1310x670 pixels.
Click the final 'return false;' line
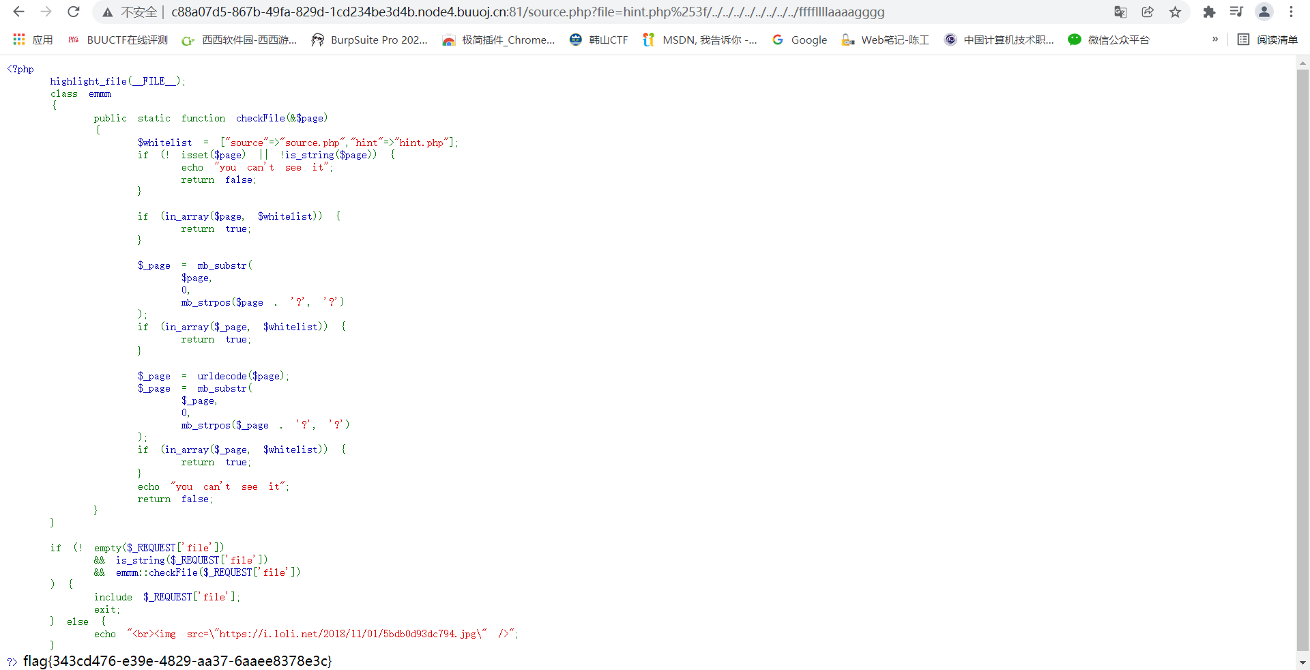(175, 499)
